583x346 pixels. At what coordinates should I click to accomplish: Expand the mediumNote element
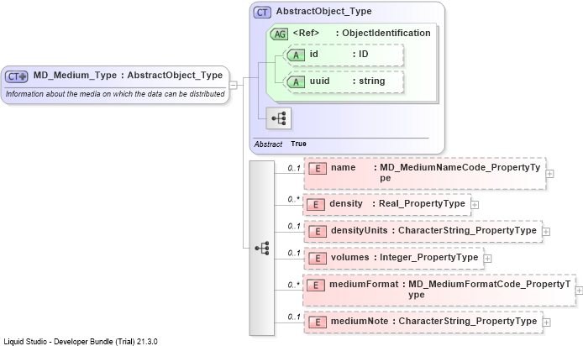[x=546, y=322]
